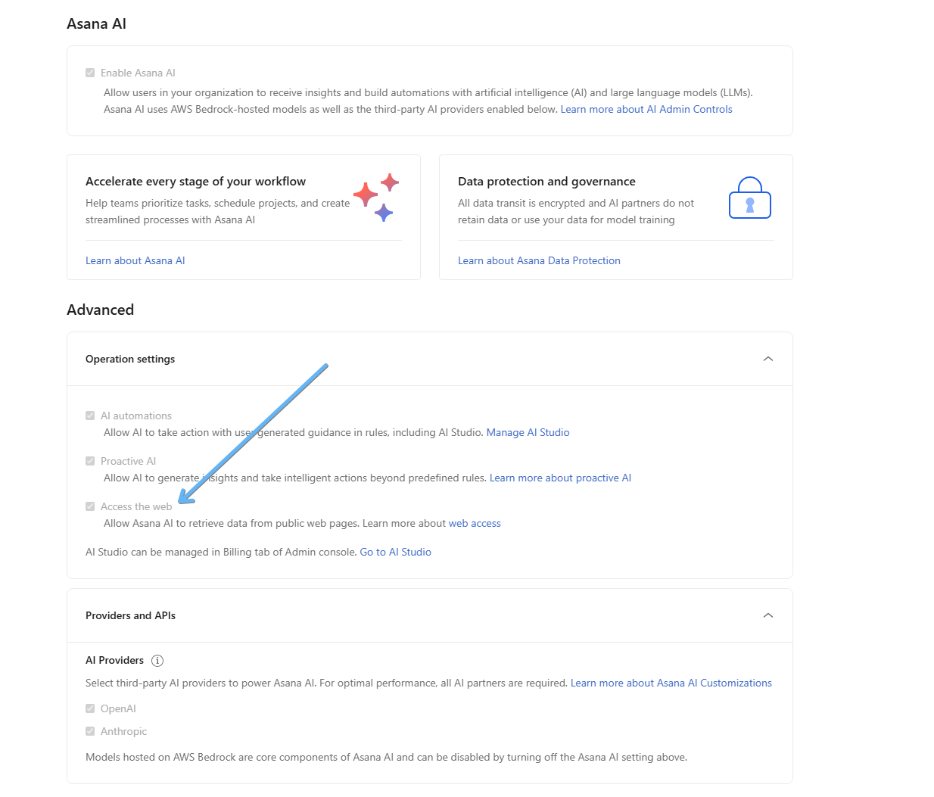
Task: Toggle the Enable Asana AI checkbox
Action: 90,73
